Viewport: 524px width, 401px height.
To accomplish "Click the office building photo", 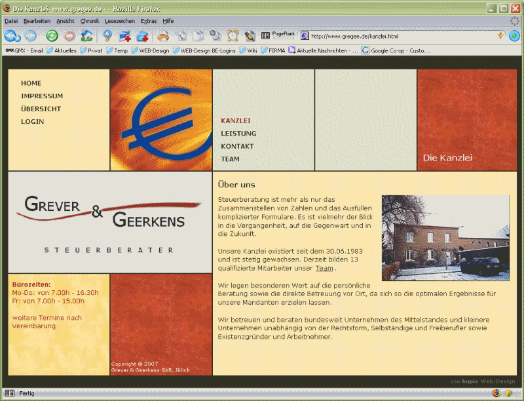I will (445, 238).
